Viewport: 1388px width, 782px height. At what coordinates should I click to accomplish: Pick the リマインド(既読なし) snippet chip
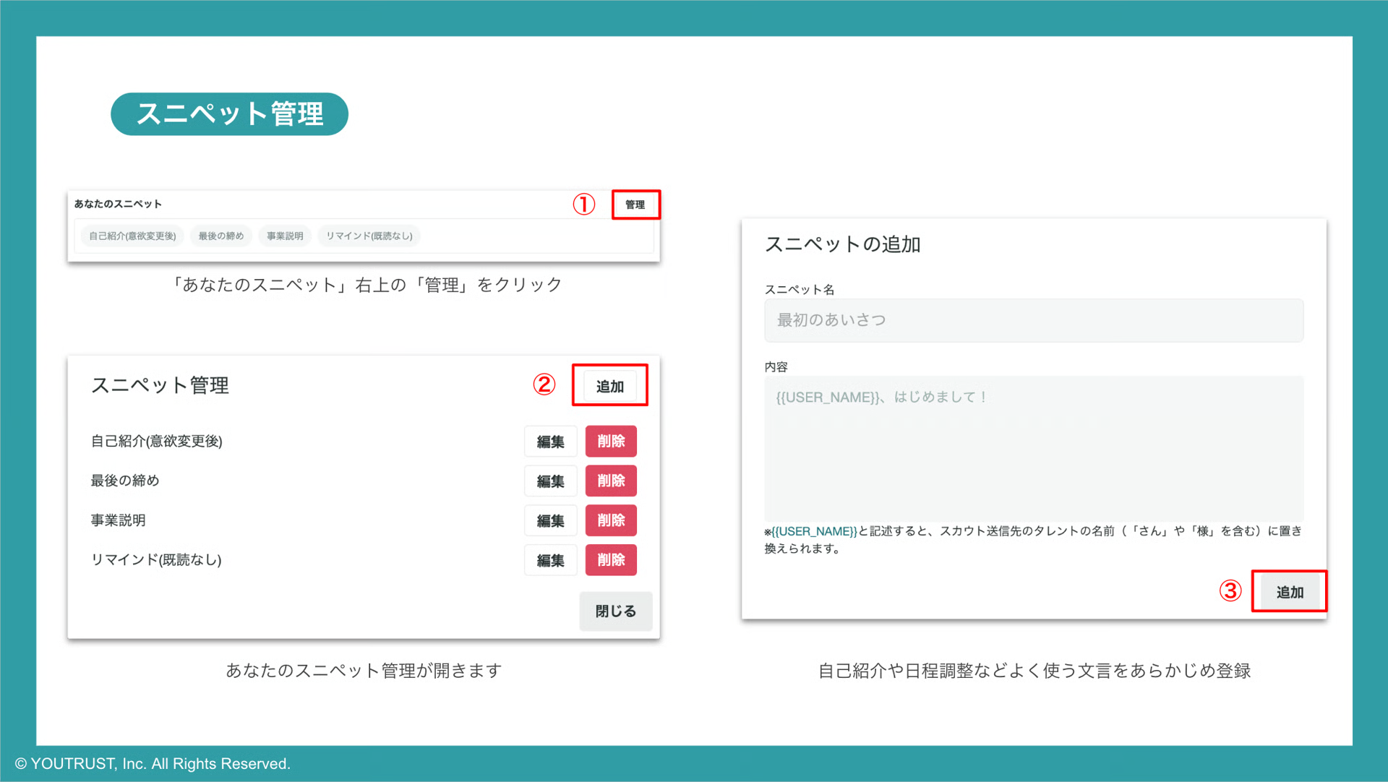[x=369, y=236]
